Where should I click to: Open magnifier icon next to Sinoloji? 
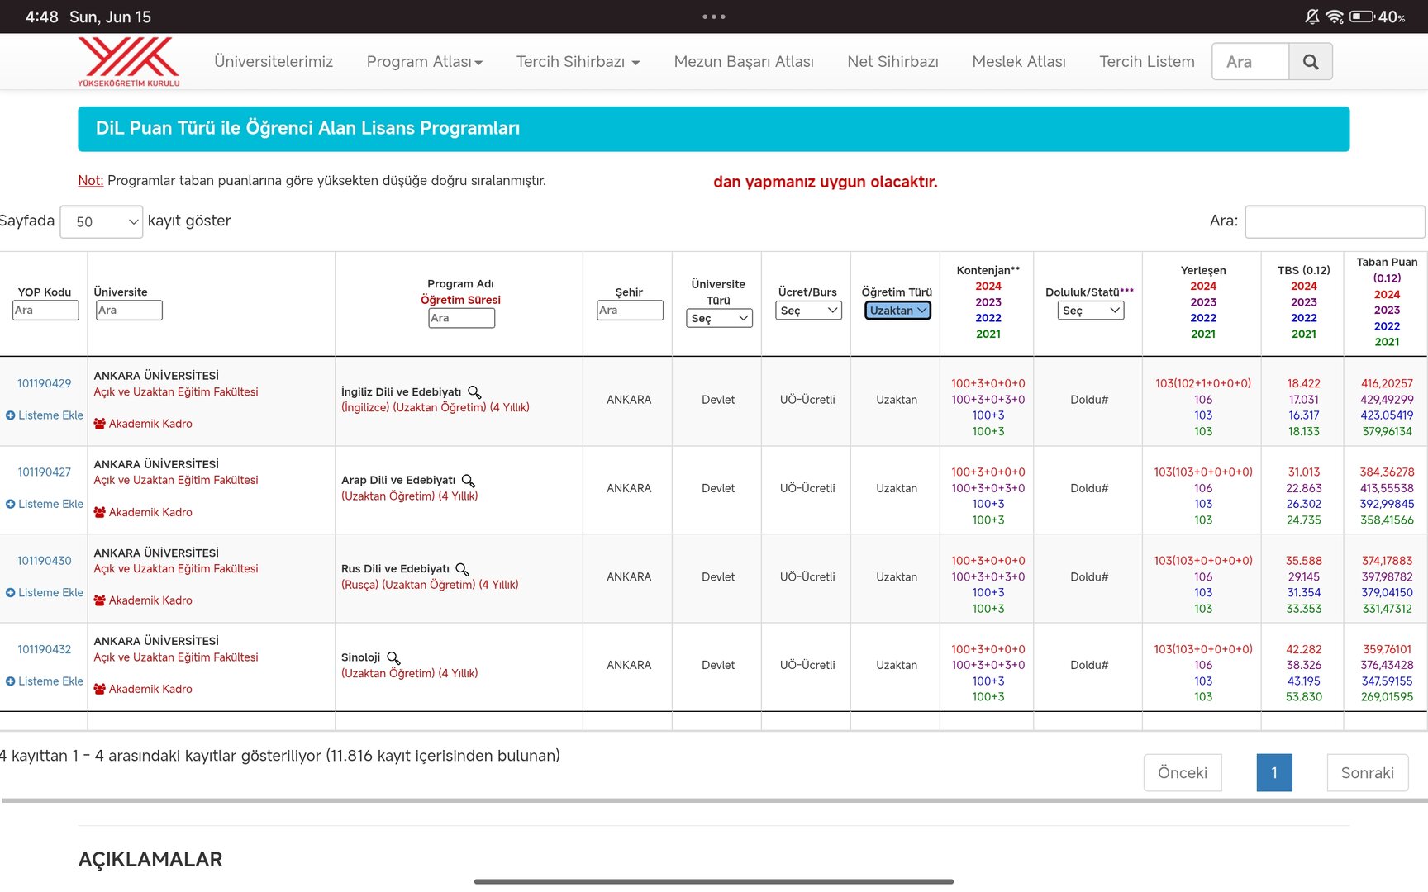[x=393, y=657]
